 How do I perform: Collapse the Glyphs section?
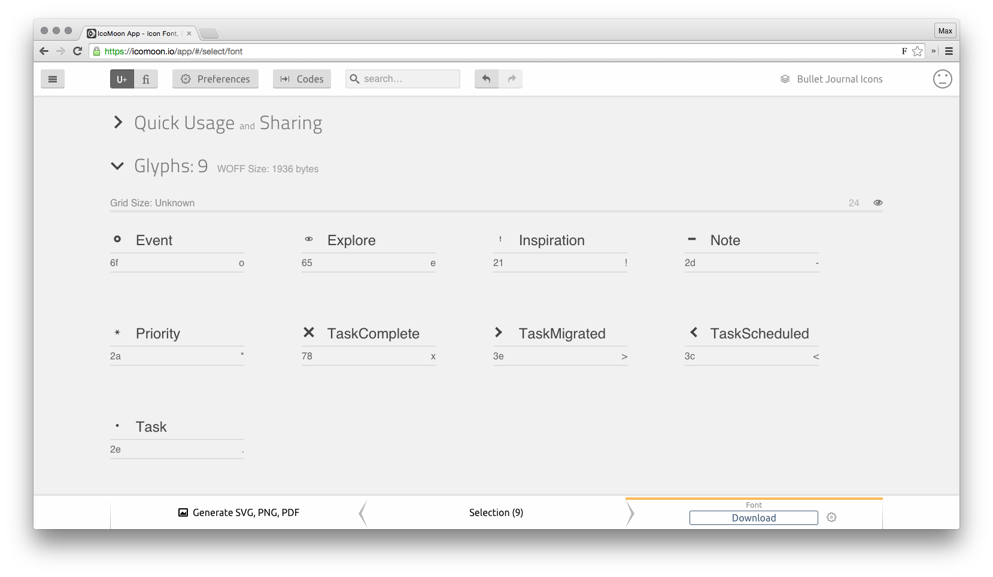117,166
